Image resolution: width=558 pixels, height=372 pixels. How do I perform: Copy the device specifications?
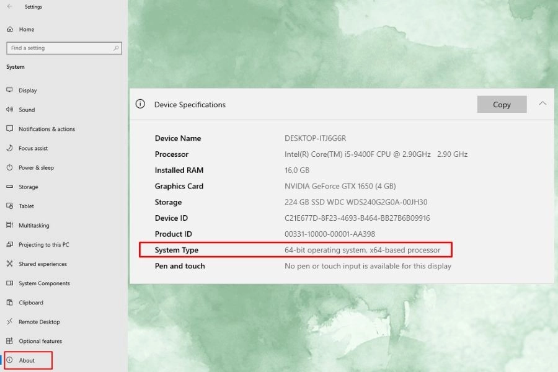502,104
